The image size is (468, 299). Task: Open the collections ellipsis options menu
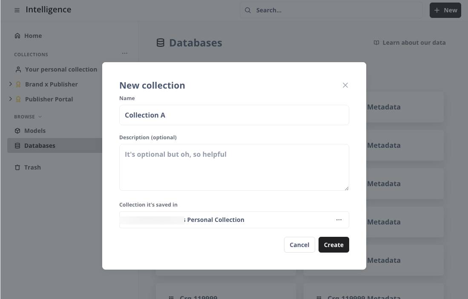click(124, 54)
